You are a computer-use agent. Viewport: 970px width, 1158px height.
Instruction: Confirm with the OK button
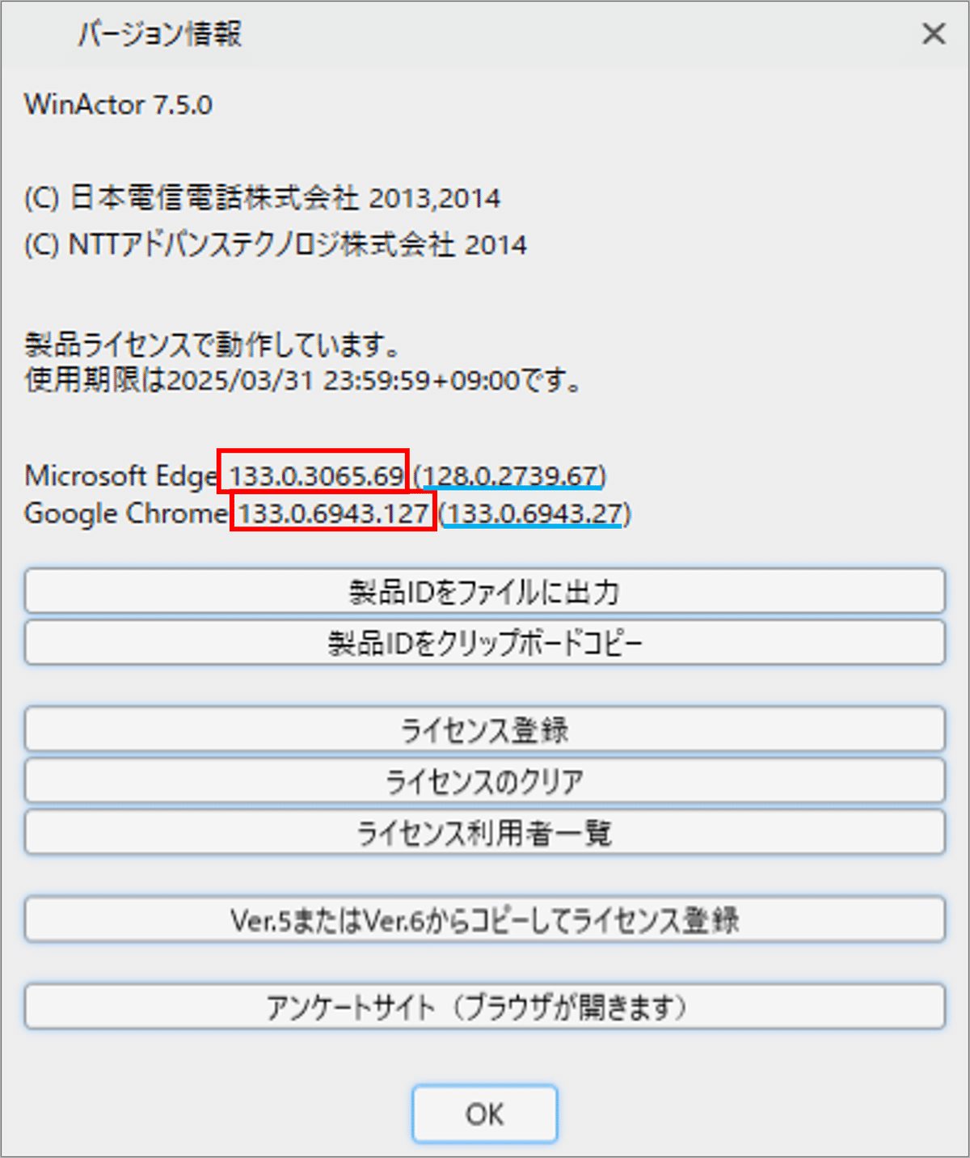[x=483, y=1114]
